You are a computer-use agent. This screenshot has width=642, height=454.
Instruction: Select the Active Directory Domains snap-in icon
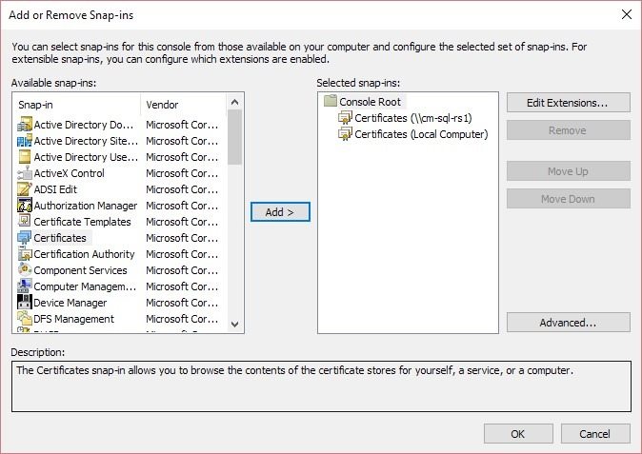25,125
